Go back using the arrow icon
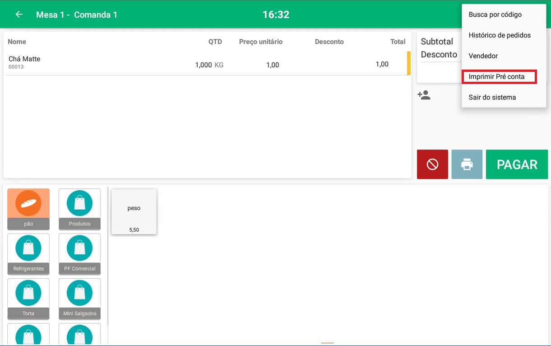The image size is (551, 346). tap(19, 14)
